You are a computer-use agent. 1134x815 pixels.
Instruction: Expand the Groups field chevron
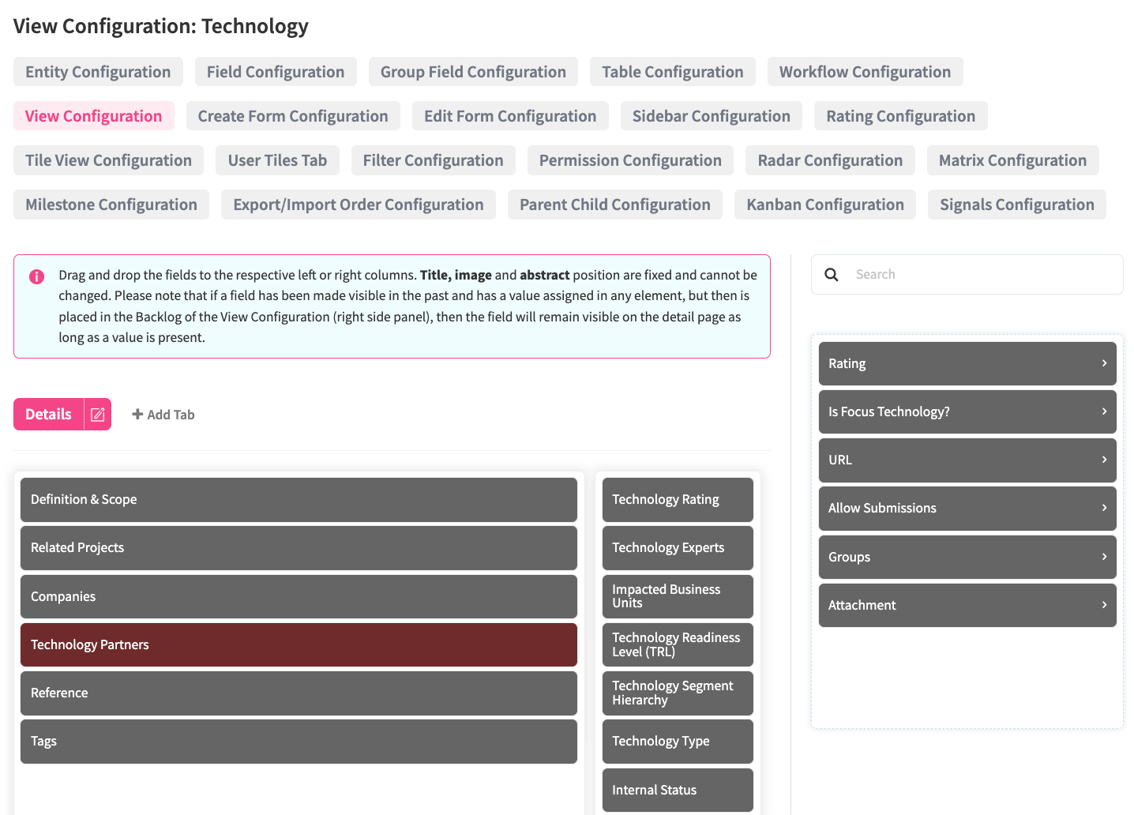[x=1104, y=557]
